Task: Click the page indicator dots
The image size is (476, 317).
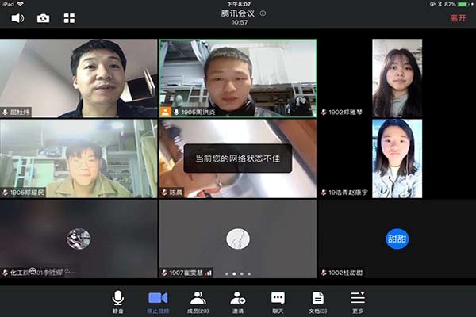Action: click(238, 273)
